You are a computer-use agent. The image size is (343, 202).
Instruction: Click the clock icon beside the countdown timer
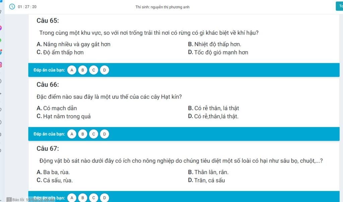pos(12,7)
